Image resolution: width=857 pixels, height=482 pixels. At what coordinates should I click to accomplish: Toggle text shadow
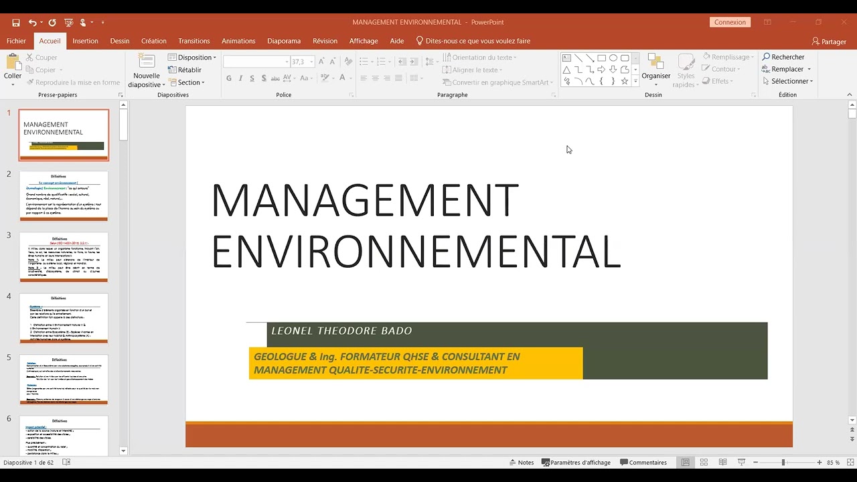(x=264, y=78)
